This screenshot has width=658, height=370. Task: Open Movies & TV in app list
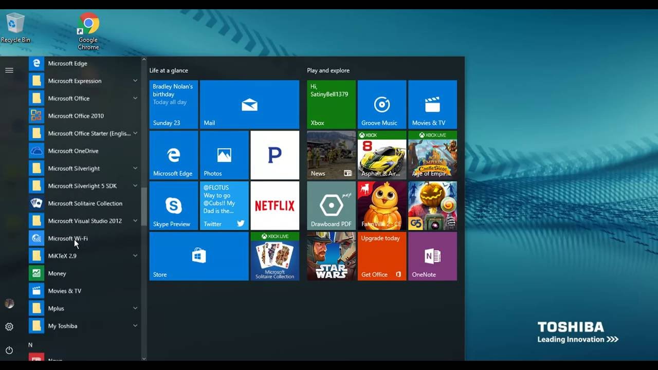[84, 290]
